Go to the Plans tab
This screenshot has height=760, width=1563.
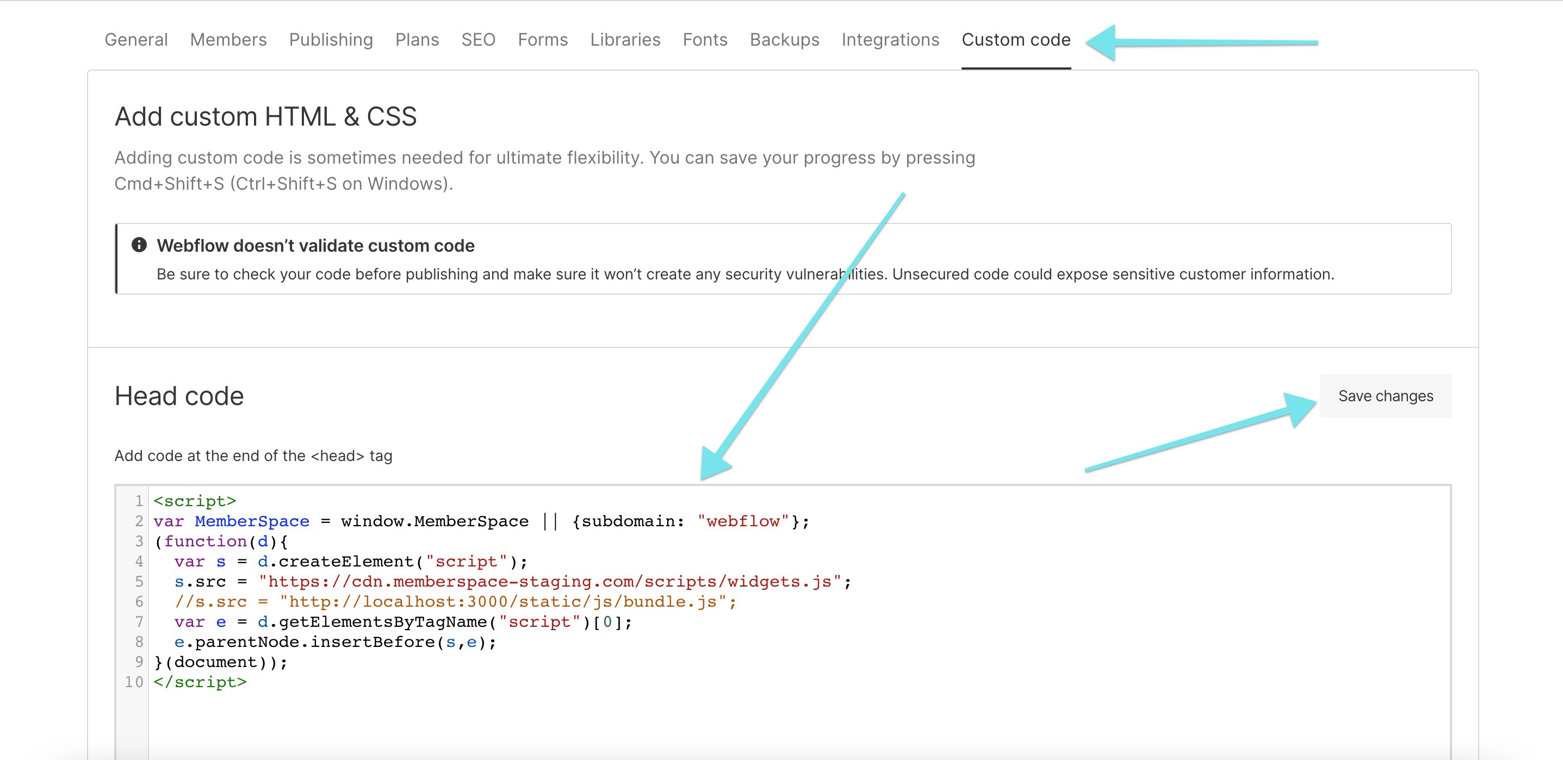point(417,40)
